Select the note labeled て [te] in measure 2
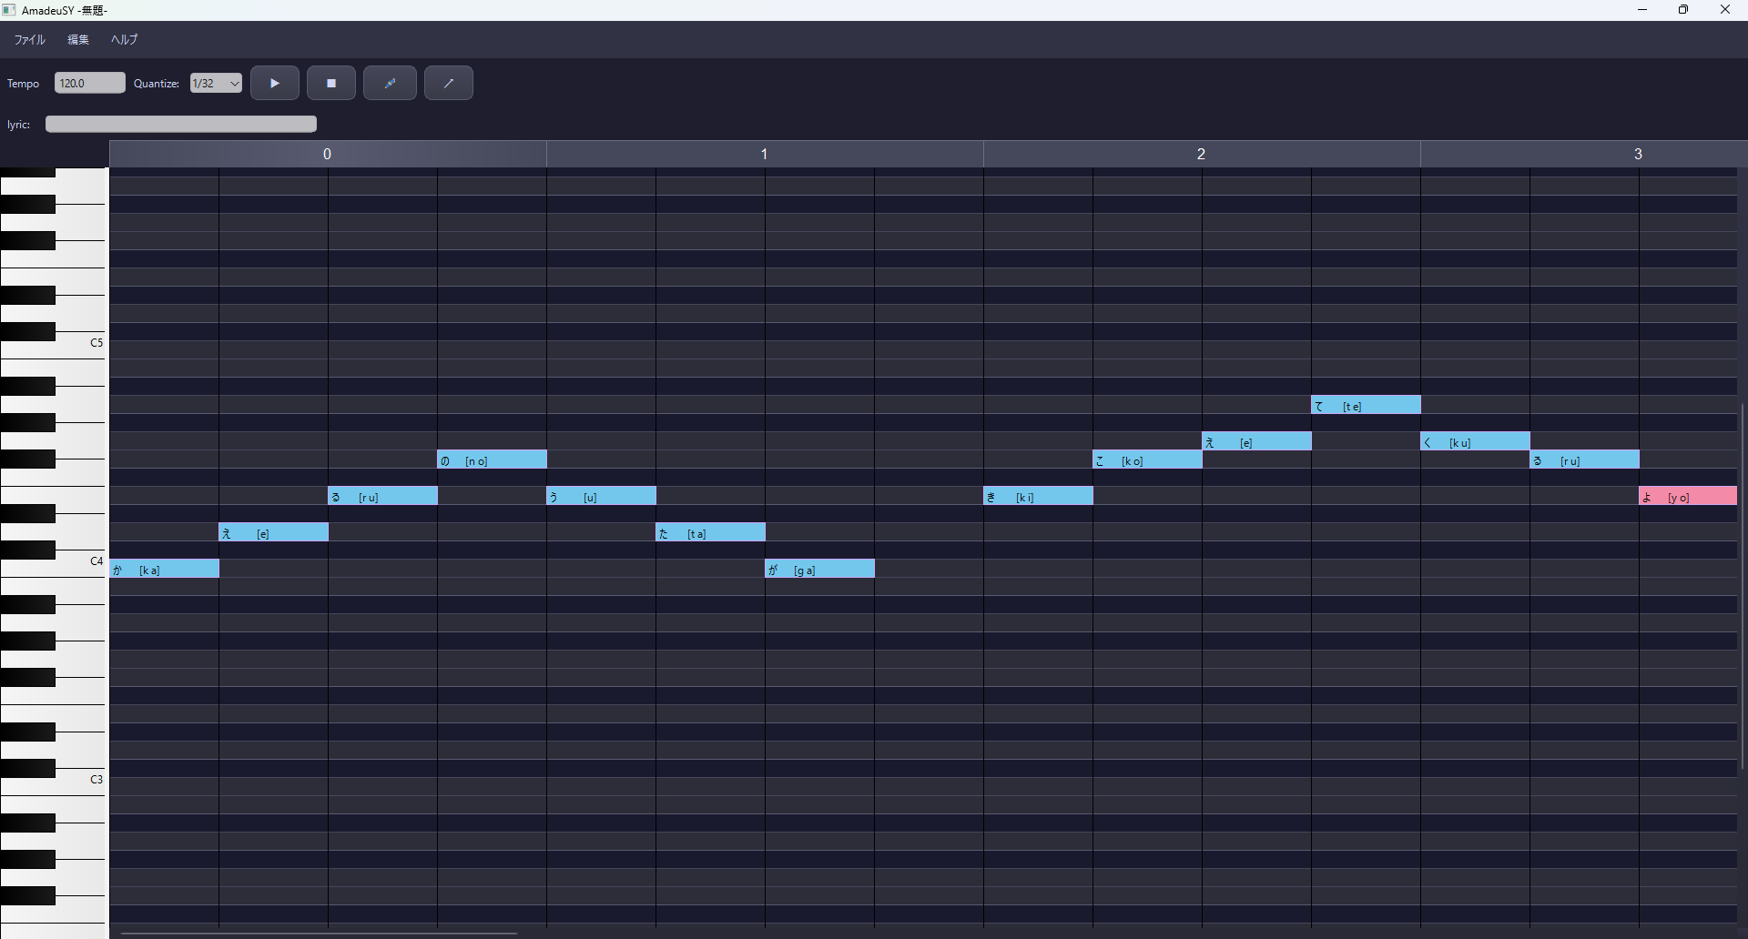This screenshot has height=939, width=1748. coord(1365,404)
